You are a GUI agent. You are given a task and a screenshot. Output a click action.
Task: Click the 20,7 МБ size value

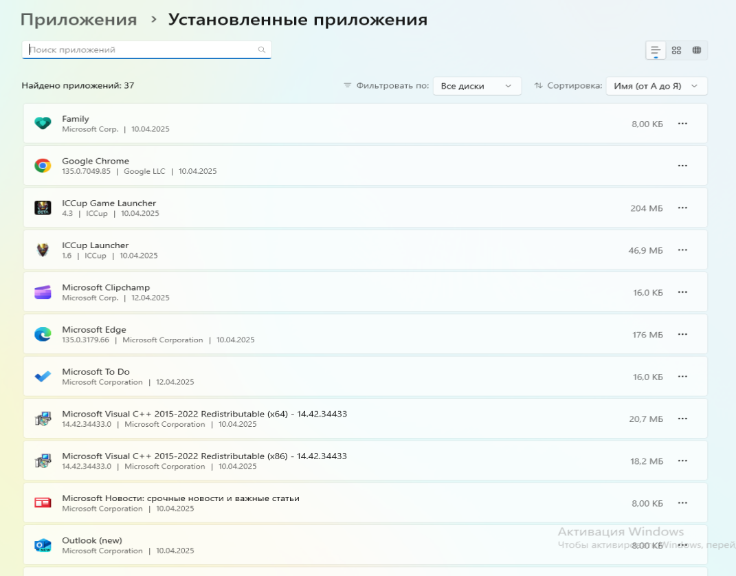[646, 419]
